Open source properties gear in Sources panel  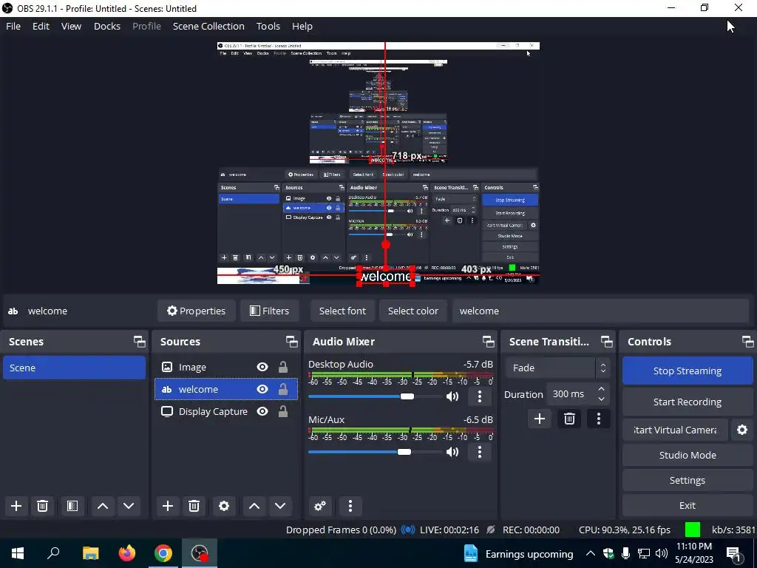click(224, 506)
